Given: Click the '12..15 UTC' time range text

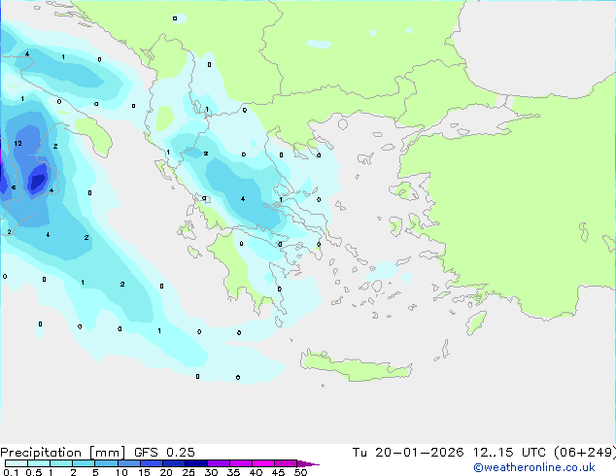Looking at the screenshot, I should coord(509,453).
